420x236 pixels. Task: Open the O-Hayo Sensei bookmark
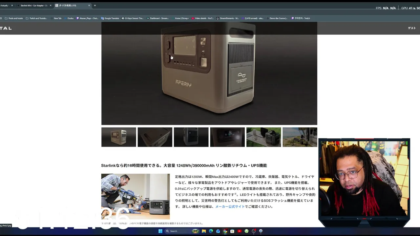(x=133, y=18)
